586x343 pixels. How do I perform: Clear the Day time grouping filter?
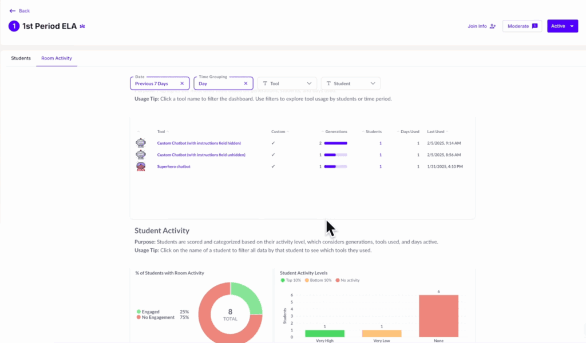tap(246, 83)
